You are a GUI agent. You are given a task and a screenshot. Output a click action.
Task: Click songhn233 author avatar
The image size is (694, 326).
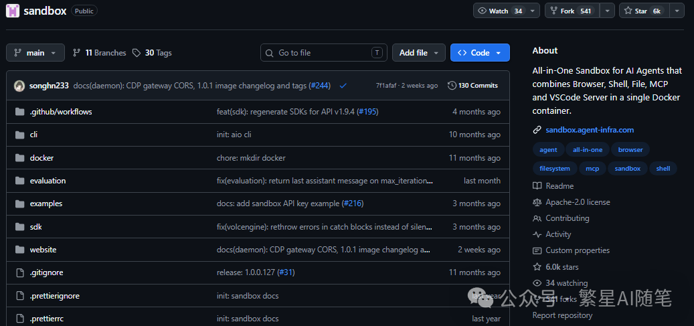[x=19, y=86]
